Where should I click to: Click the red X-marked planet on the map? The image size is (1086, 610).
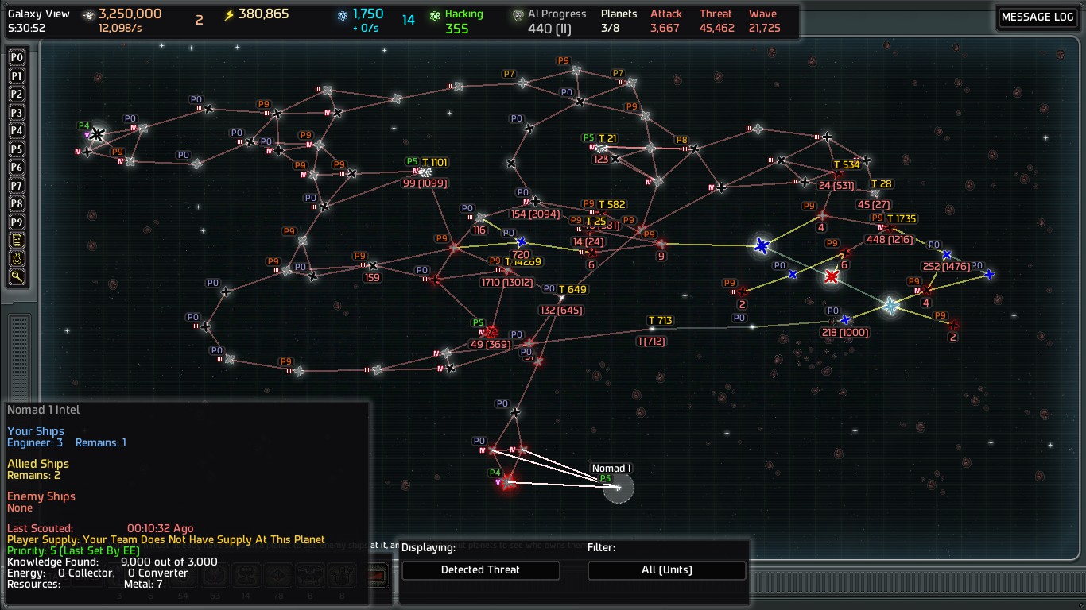832,276
